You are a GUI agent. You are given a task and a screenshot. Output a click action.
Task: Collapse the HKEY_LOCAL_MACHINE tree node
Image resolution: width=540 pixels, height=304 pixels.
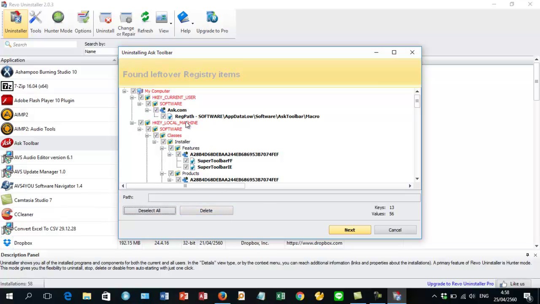pos(132,123)
